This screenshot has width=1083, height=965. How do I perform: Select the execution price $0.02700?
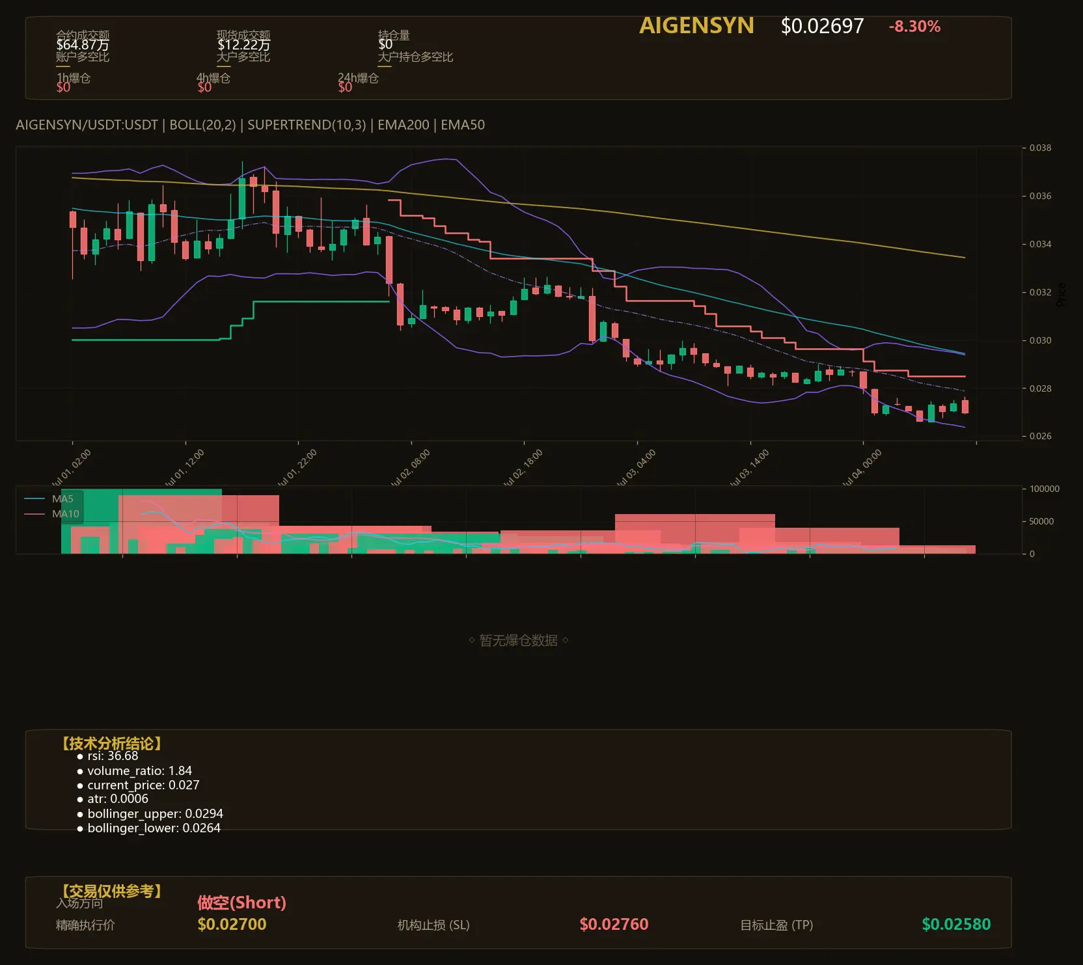(232, 924)
